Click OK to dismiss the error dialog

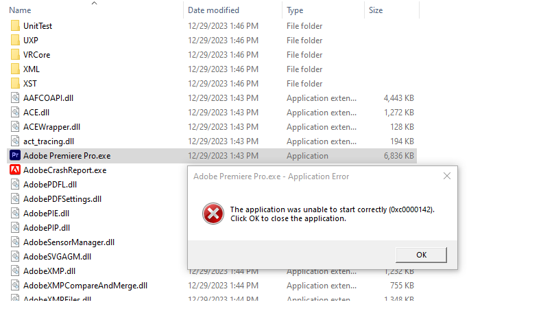421,255
